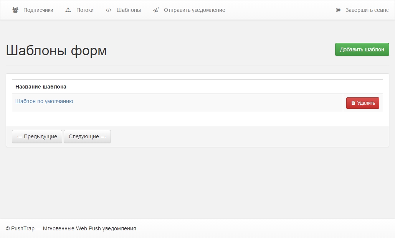395x238 pixels.
Task: Click the right arrow on Следующие
Action: (103, 136)
